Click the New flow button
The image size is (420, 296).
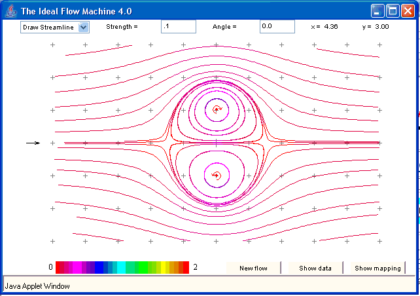[253, 268]
